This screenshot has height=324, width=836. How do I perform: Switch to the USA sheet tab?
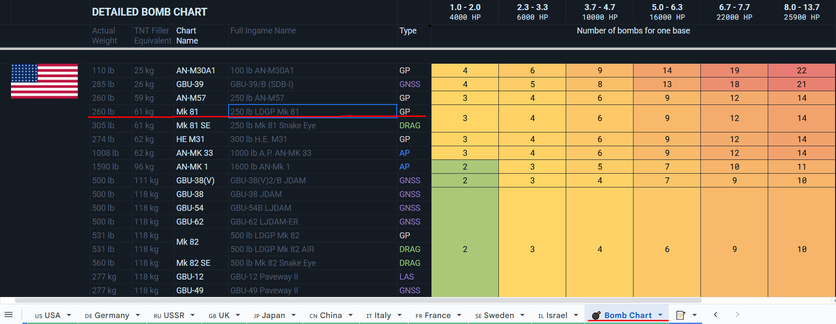click(48, 315)
